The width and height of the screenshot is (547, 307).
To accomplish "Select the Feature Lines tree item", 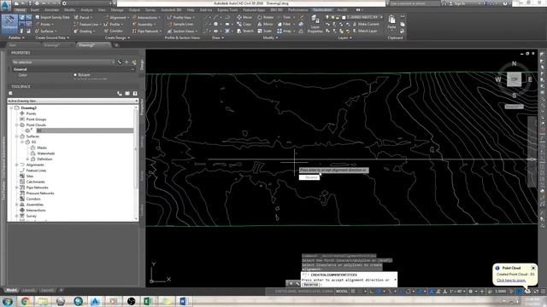I will (x=36, y=171).
